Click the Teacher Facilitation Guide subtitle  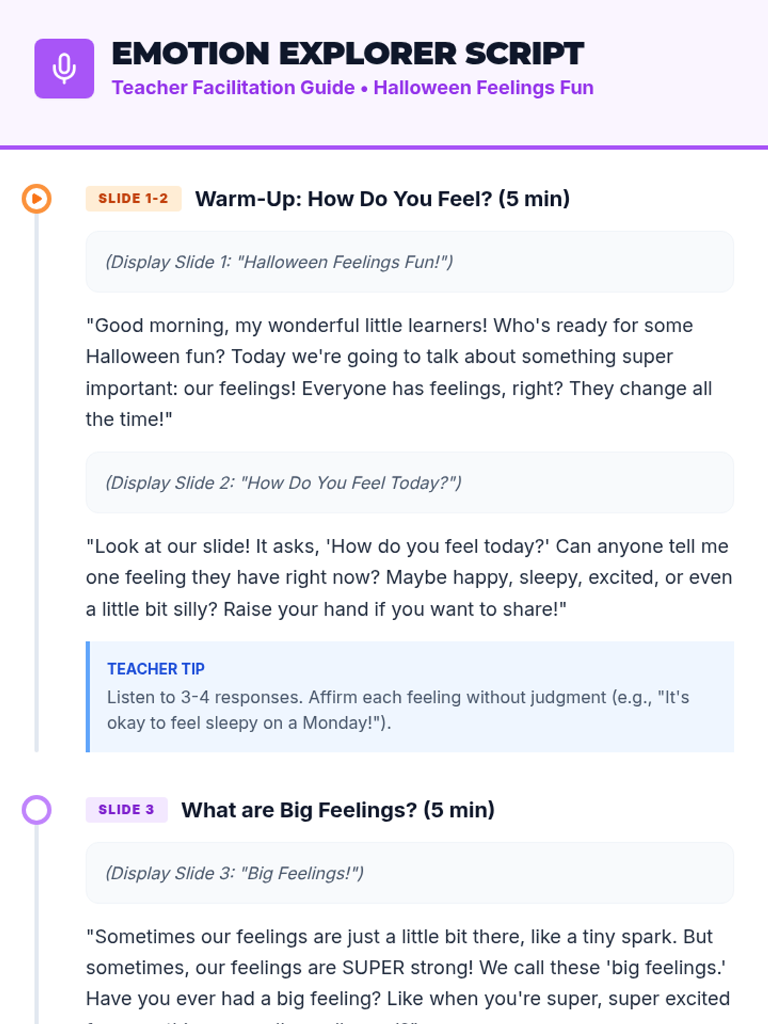233,87
